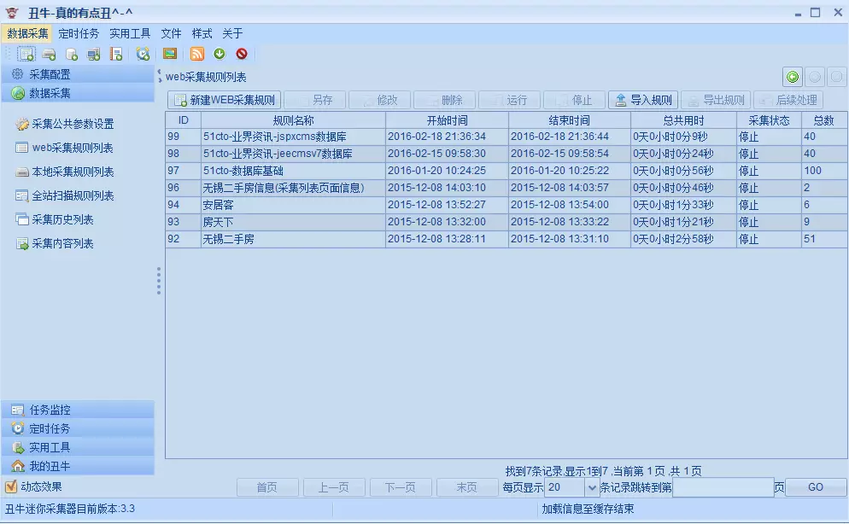Screen dimensions: 849x524
Task: Click the icon beside web采集规则列表 in sidebar
Action: [21, 148]
